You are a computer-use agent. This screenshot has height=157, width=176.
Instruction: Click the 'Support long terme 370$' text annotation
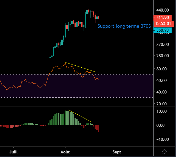124,26
